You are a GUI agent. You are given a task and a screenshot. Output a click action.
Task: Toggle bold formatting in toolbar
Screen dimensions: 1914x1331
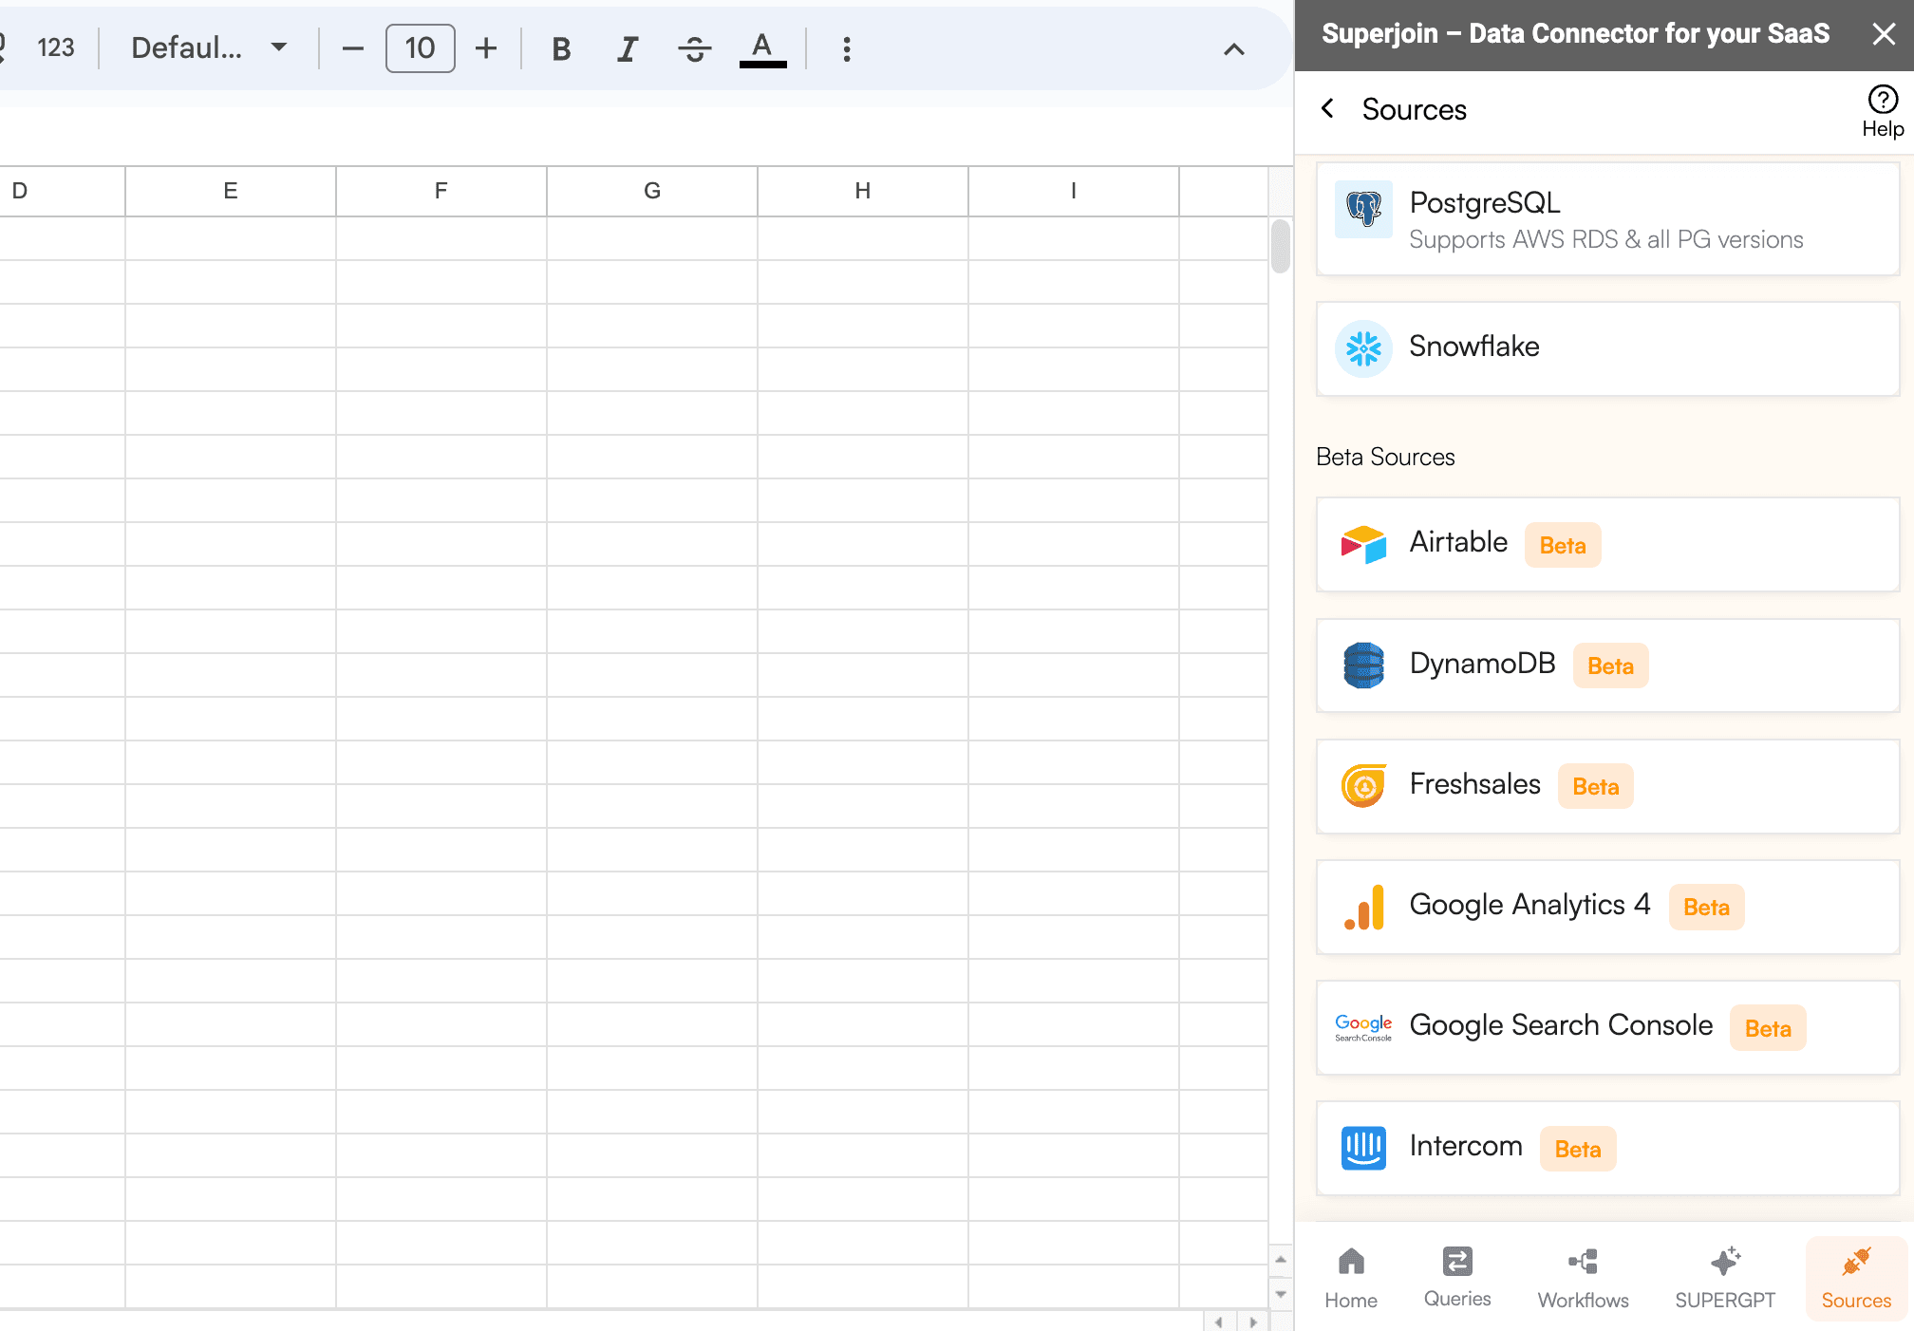click(560, 48)
